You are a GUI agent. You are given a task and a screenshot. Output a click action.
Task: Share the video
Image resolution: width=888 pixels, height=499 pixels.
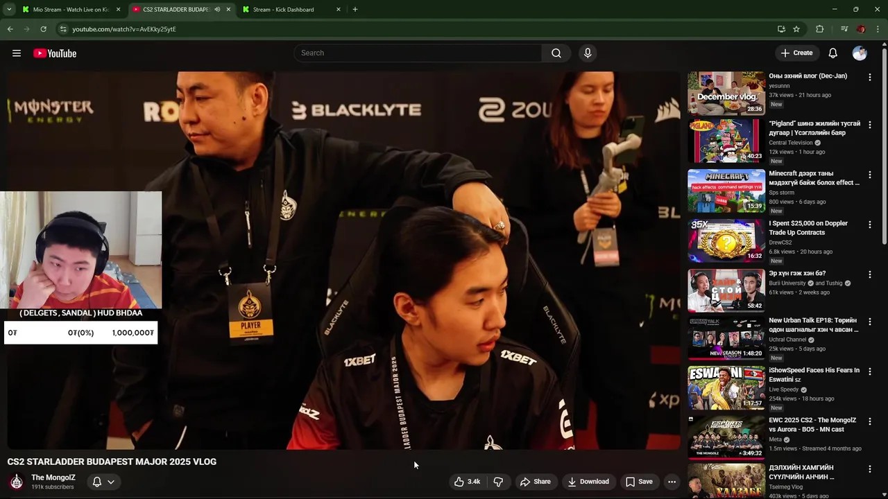[536, 482]
